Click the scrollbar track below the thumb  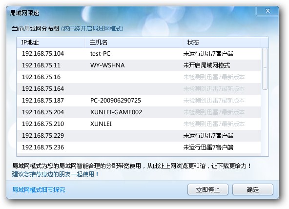pos(265,123)
